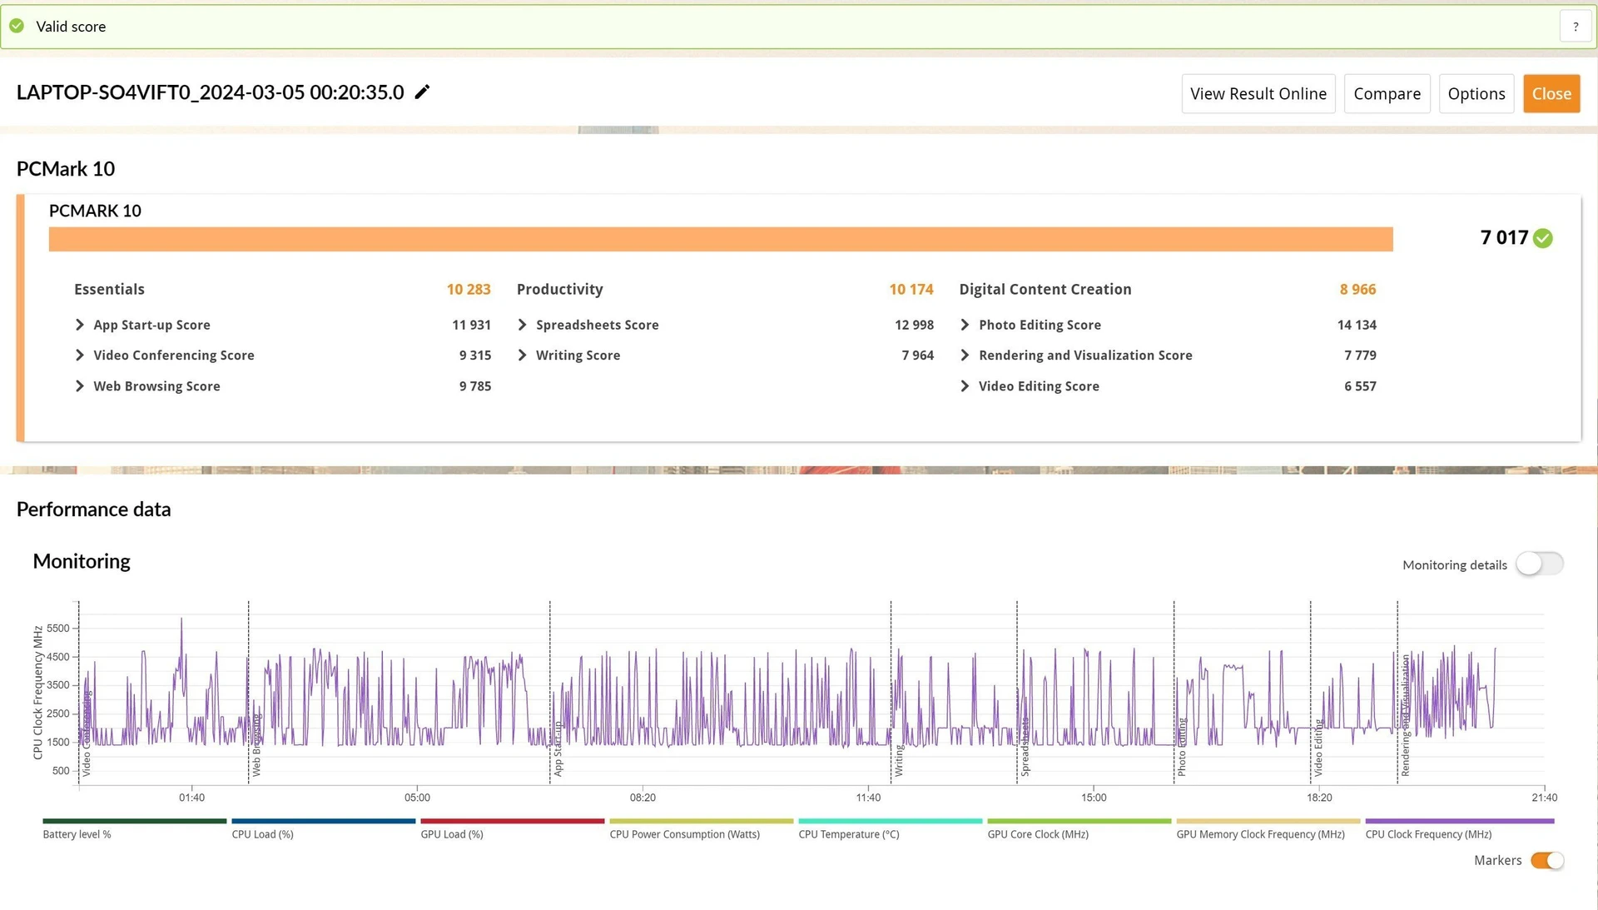Image resolution: width=1598 pixels, height=910 pixels.
Task: Click the Writing value 7 964
Action: [917, 355]
